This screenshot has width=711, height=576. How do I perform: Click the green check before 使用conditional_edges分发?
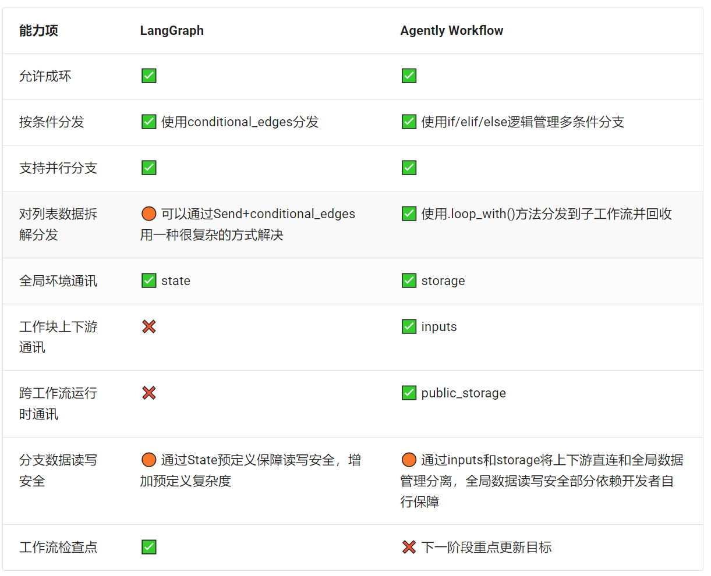click(x=149, y=122)
